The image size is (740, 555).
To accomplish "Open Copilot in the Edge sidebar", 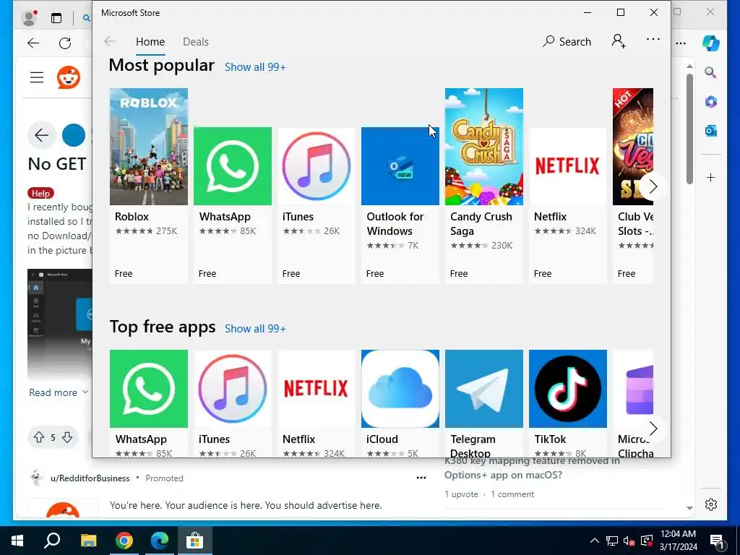I will click(x=711, y=43).
